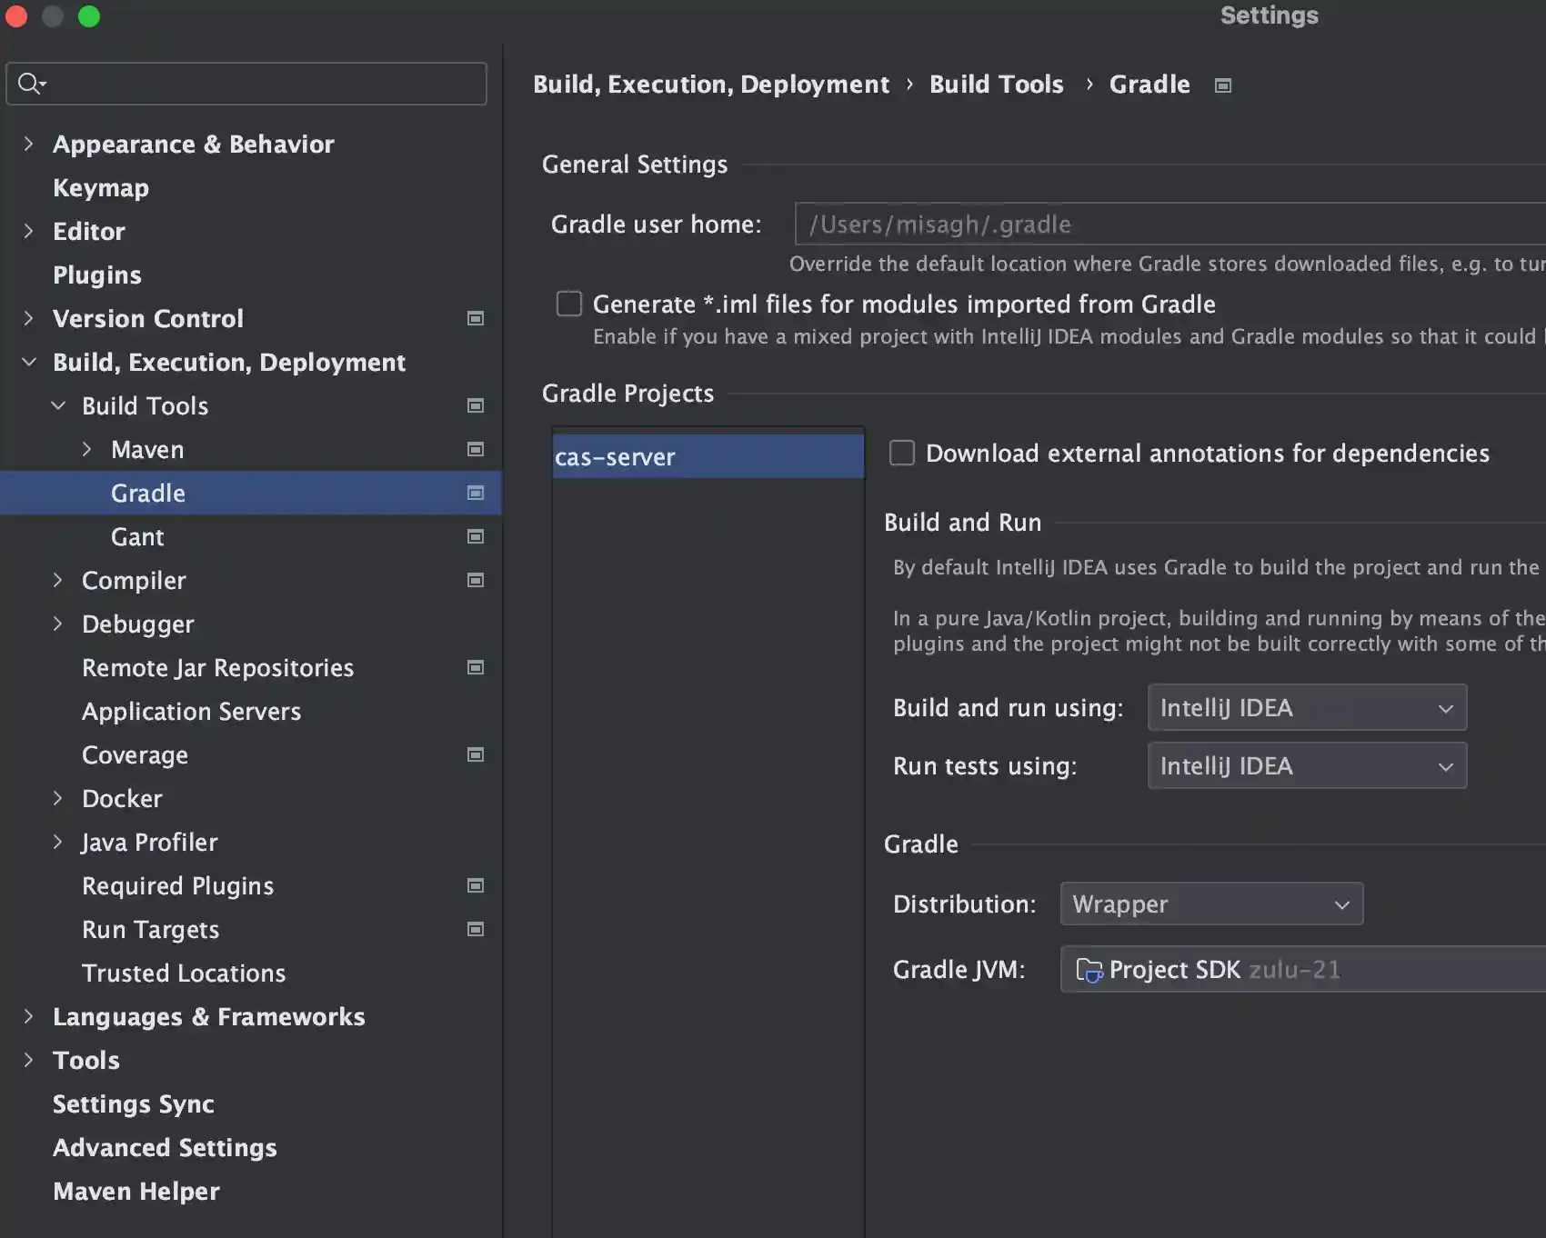This screenshot has height=1238, width=1546.
Task: Collapse the Build Tools node
Action: tap(58, 405)
